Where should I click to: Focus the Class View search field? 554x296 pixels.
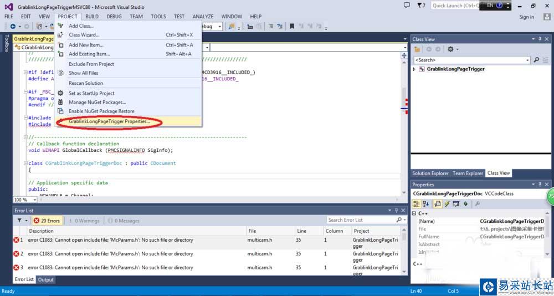click(x=472, y=60)
